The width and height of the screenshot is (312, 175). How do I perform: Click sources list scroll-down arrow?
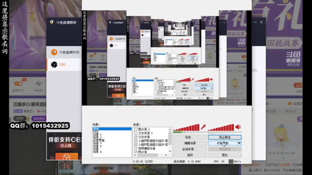pyautogui.click(x=170, y=151)
